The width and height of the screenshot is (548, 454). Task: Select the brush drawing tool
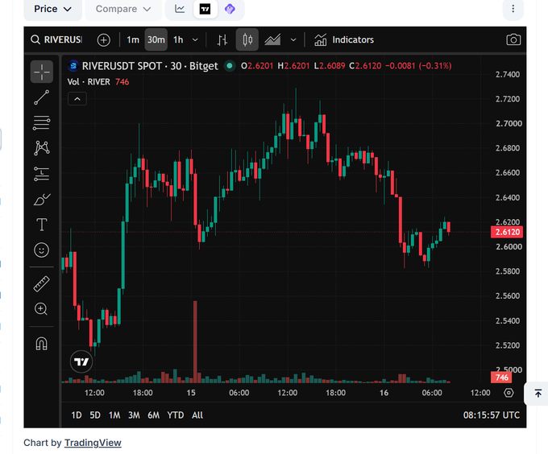coord(42,200)
